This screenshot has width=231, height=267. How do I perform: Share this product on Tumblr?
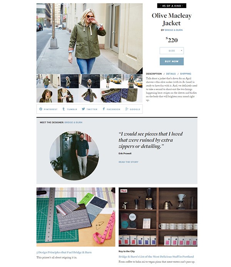point(70,109)
